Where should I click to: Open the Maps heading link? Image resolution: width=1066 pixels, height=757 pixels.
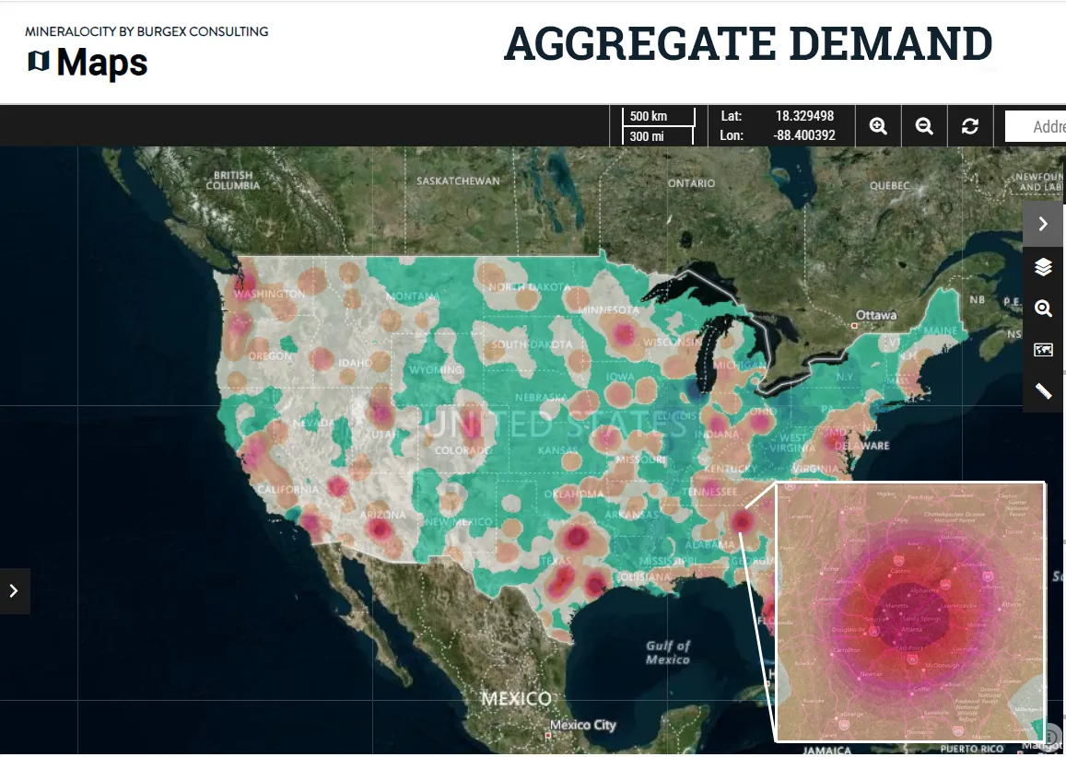pyautogui.click(x=102, y=63)
